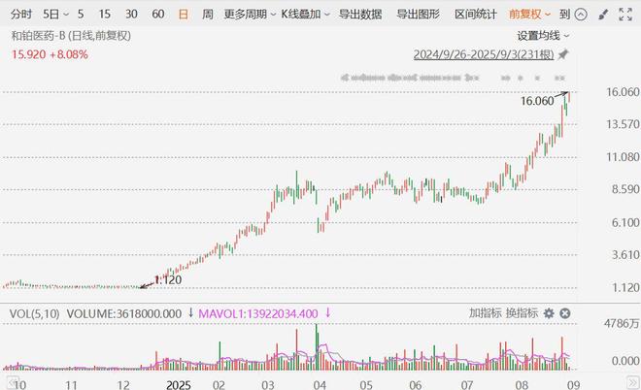Select the 60 minute period tab
Image resolution: width=641 pixels, height=390 pixels.
coord(157,15)
